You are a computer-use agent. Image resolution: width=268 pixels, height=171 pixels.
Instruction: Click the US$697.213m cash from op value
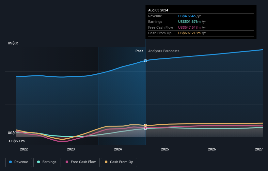(x=189, y=33)
